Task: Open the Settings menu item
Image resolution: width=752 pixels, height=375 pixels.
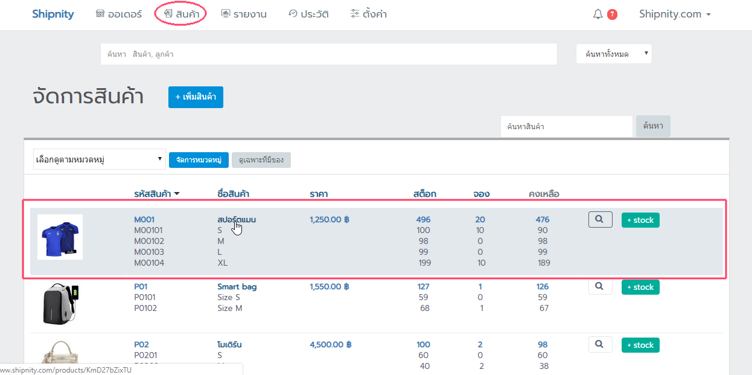Action: pos(368,14)
